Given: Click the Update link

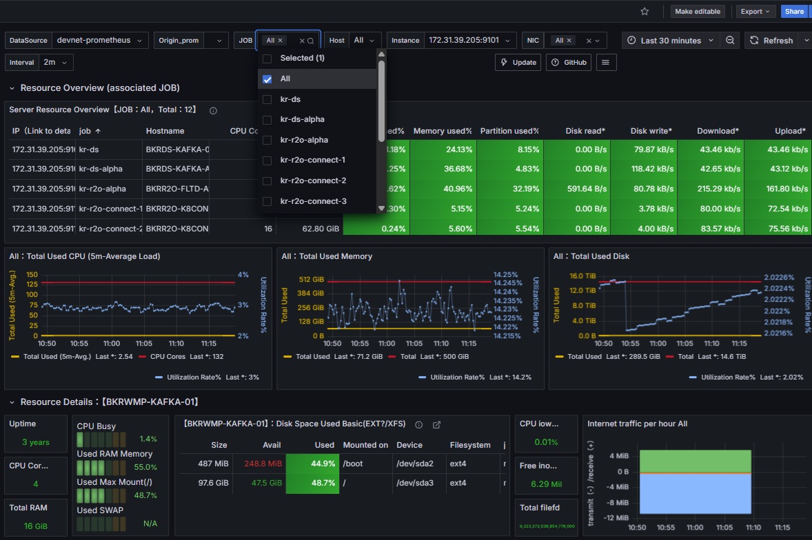Looking at the screenshot, I should [x=518, y=62].
